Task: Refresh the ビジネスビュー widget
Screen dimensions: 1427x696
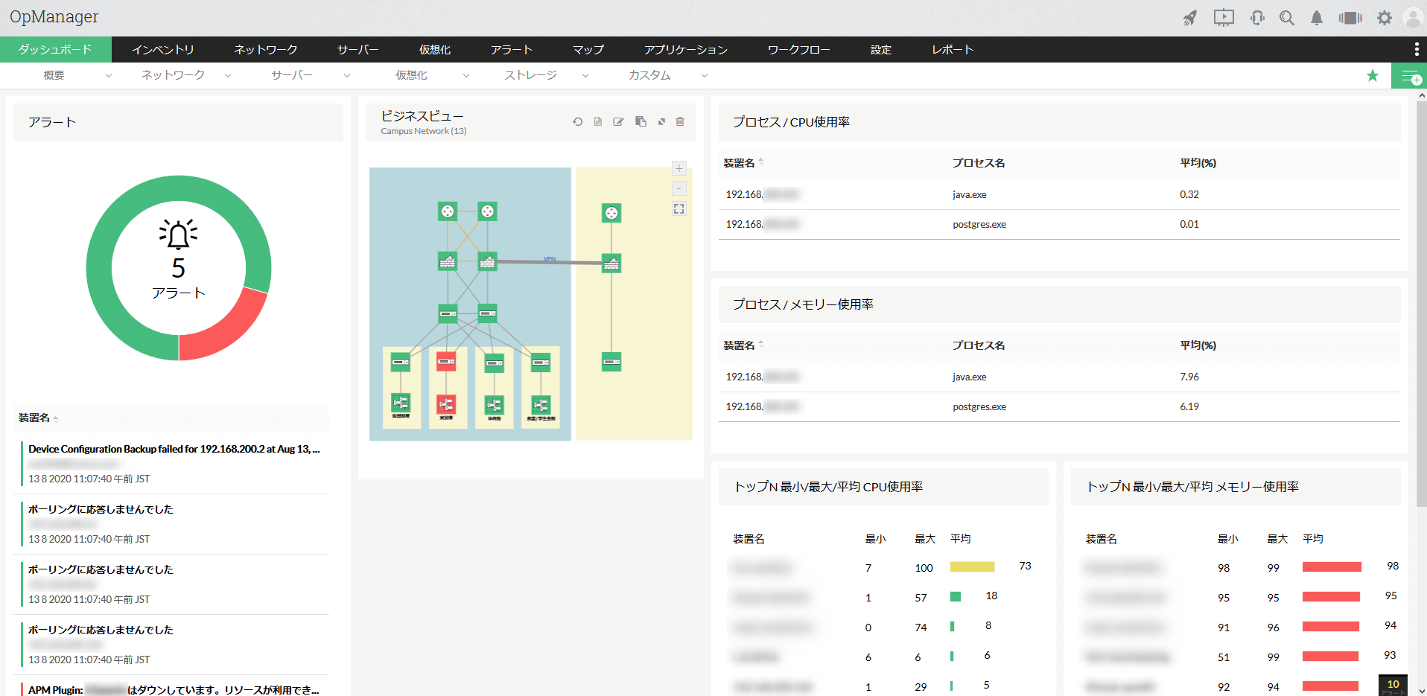Action: [578, 121]
